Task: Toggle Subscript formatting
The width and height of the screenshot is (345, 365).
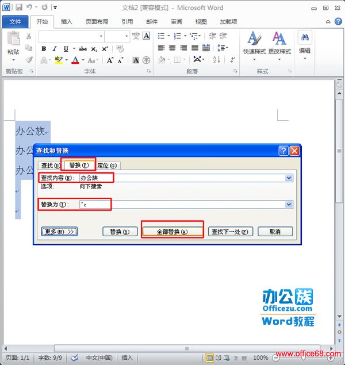Action: click(x=94, y=49)
